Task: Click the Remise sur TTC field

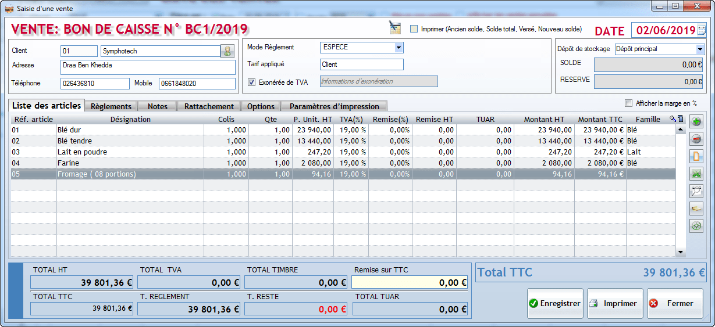Action: (x=410, y=282)
